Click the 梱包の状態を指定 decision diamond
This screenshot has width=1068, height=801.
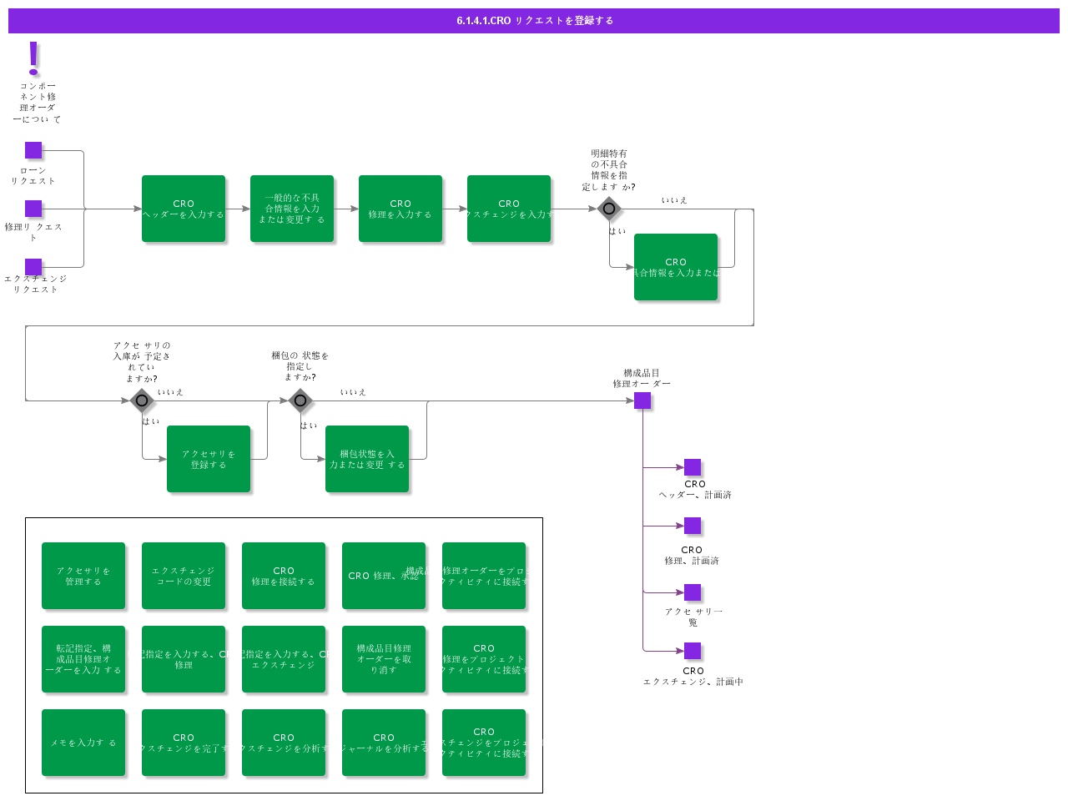pos(300,400)
